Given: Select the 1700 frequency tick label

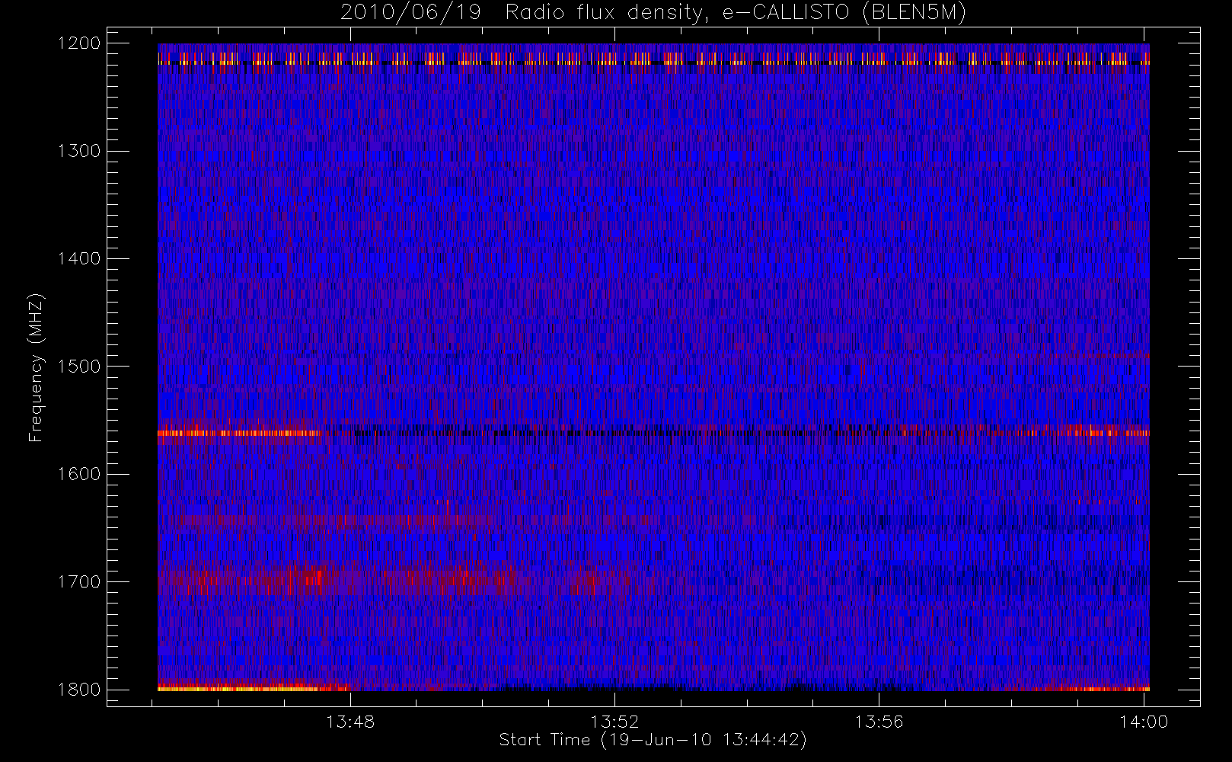Looking at the screenshot, I should 79,582.
